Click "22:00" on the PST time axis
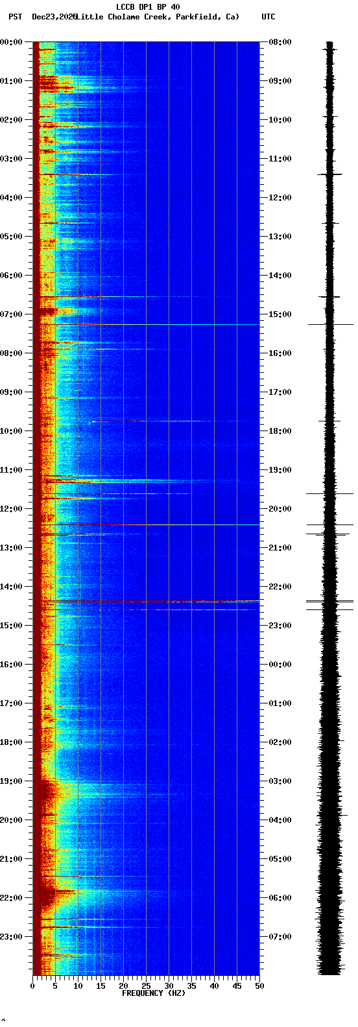Image resolution: width=358 pixels, height=1027 pixels. [12, 898]
